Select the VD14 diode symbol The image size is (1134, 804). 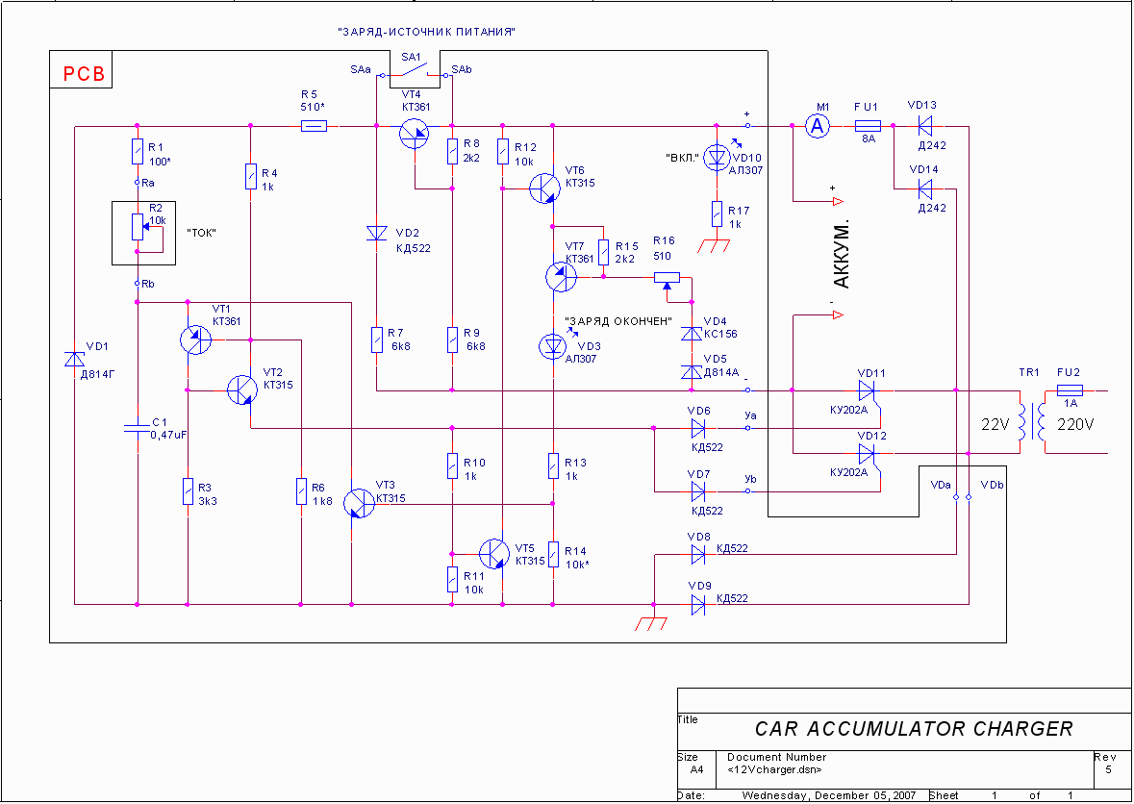point(924,188)
